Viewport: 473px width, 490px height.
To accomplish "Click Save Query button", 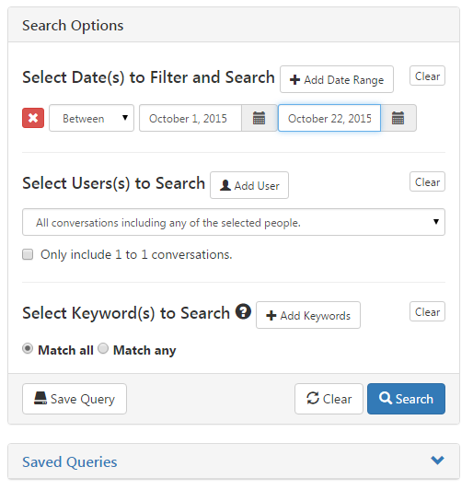I will [x=75, y=399].
